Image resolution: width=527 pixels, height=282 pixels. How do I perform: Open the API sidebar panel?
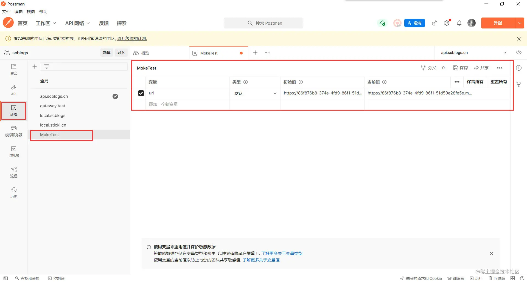[x=14, y=90]
